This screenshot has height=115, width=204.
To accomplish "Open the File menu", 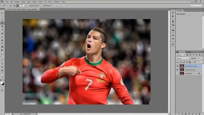I will [x=7, y=2].
